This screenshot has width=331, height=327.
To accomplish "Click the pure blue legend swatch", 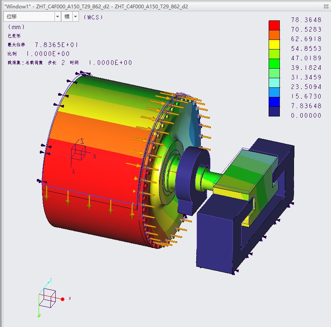I will tap(274, 102).
